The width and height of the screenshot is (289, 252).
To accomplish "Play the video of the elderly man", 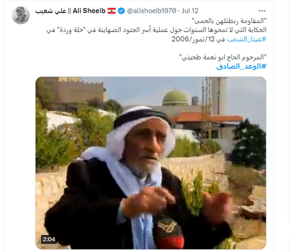I will [x=151, y=163].
